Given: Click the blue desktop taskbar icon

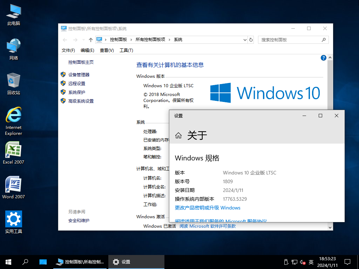Looking at the screenshot, I should (43, 262).
